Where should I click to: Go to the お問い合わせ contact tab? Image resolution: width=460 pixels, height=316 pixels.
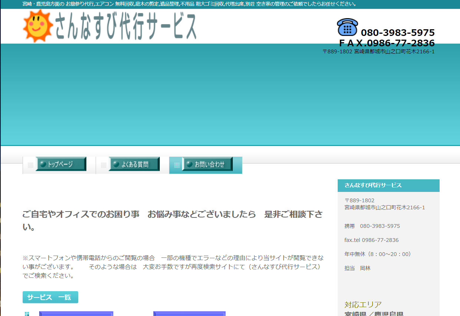pos(207,164)
